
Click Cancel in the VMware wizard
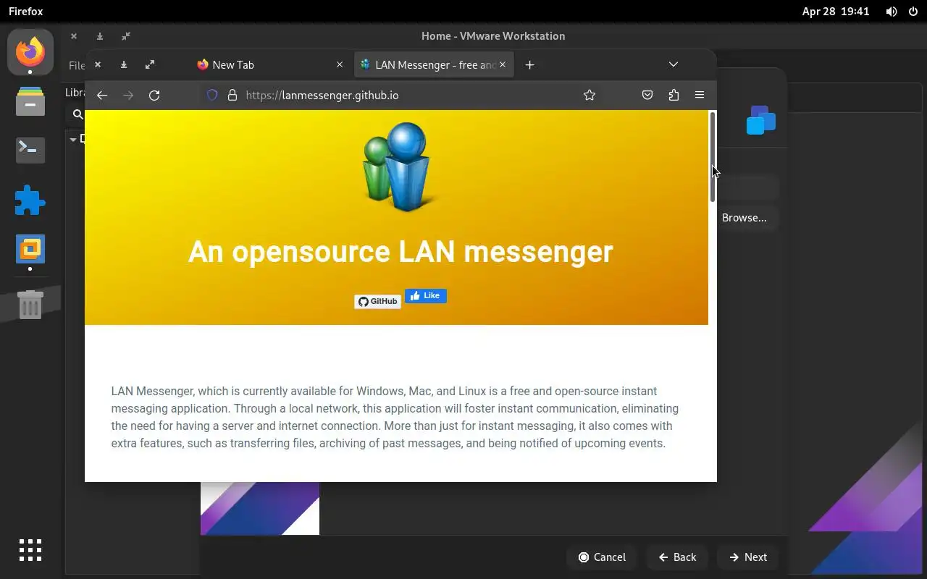(x=602, y=557)
